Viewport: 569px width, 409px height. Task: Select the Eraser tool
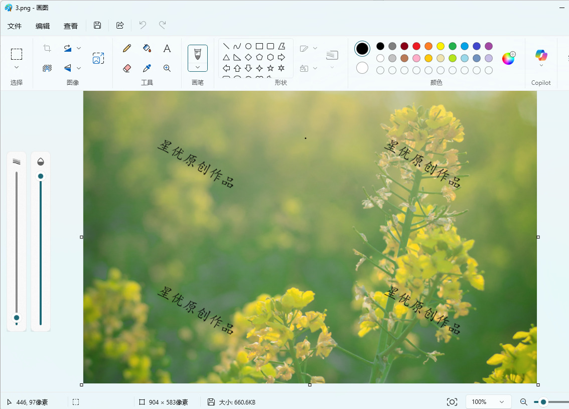[126, 68]
